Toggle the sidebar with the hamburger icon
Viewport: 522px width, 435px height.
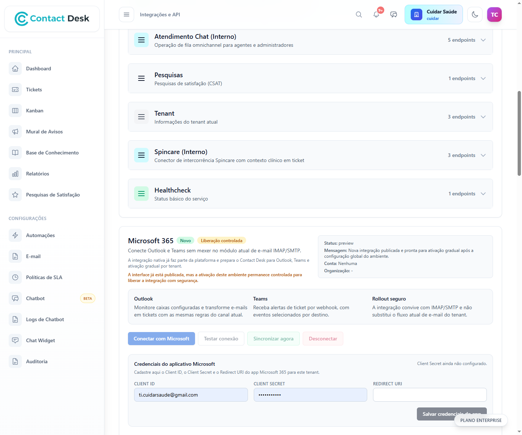tap(126, 14)
